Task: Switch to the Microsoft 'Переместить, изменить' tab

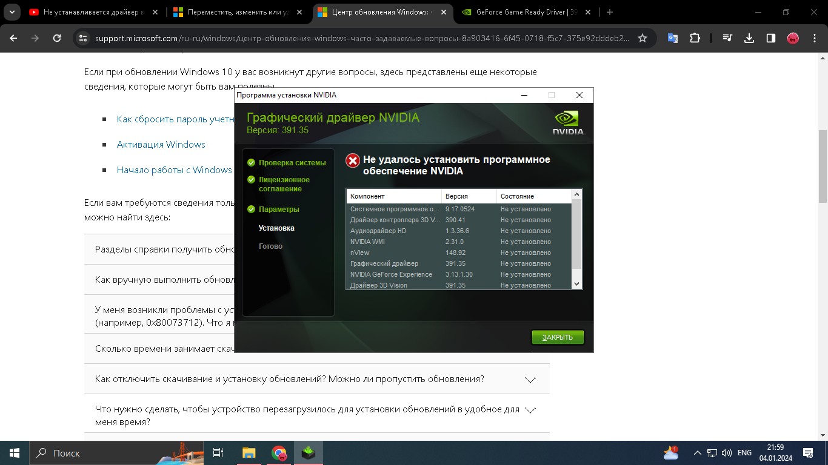Action: [x=238, y=12]
